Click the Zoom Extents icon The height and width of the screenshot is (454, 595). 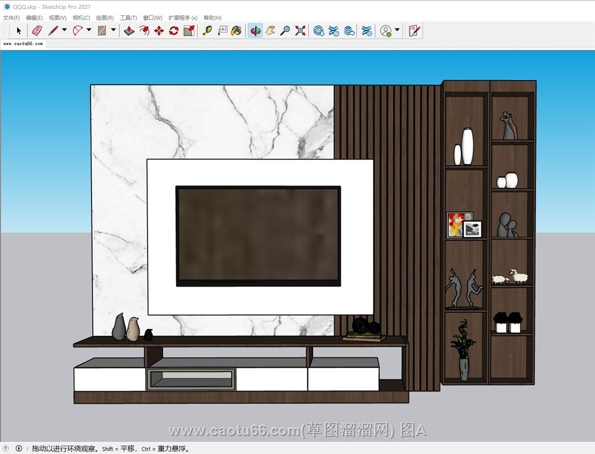click(300, 31)
